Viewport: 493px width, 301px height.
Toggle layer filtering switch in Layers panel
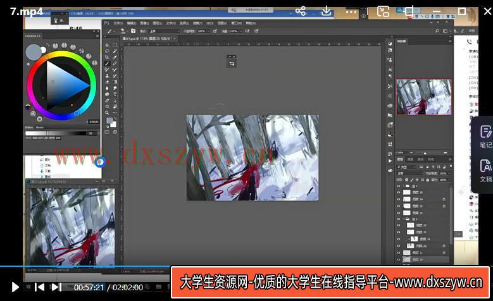pos(451,166)
